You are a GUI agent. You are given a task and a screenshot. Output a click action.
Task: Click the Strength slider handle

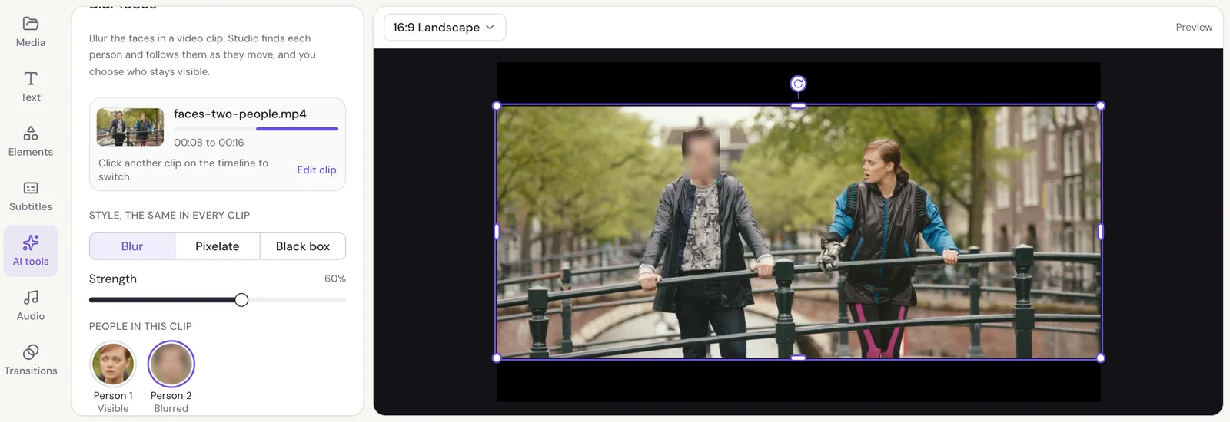pyautogui.click(x=241, y=300)
